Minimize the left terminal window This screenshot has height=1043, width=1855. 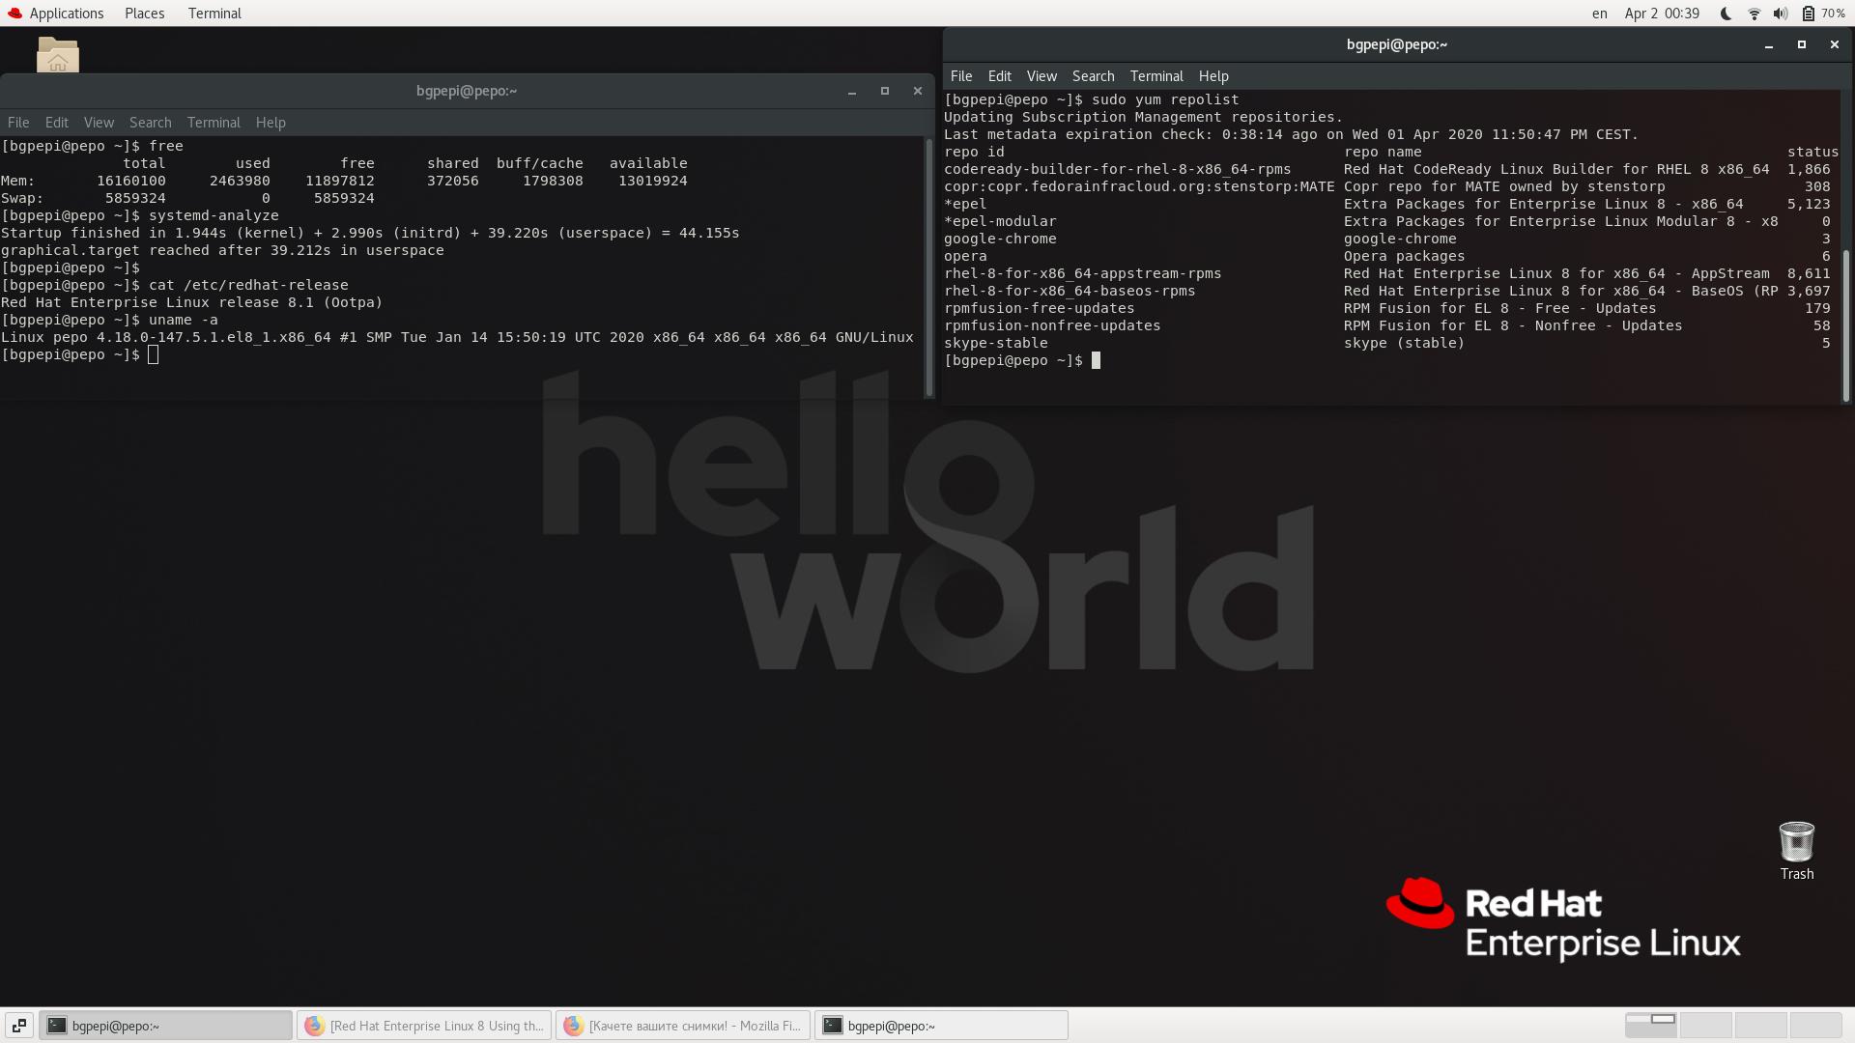(852, 91)
